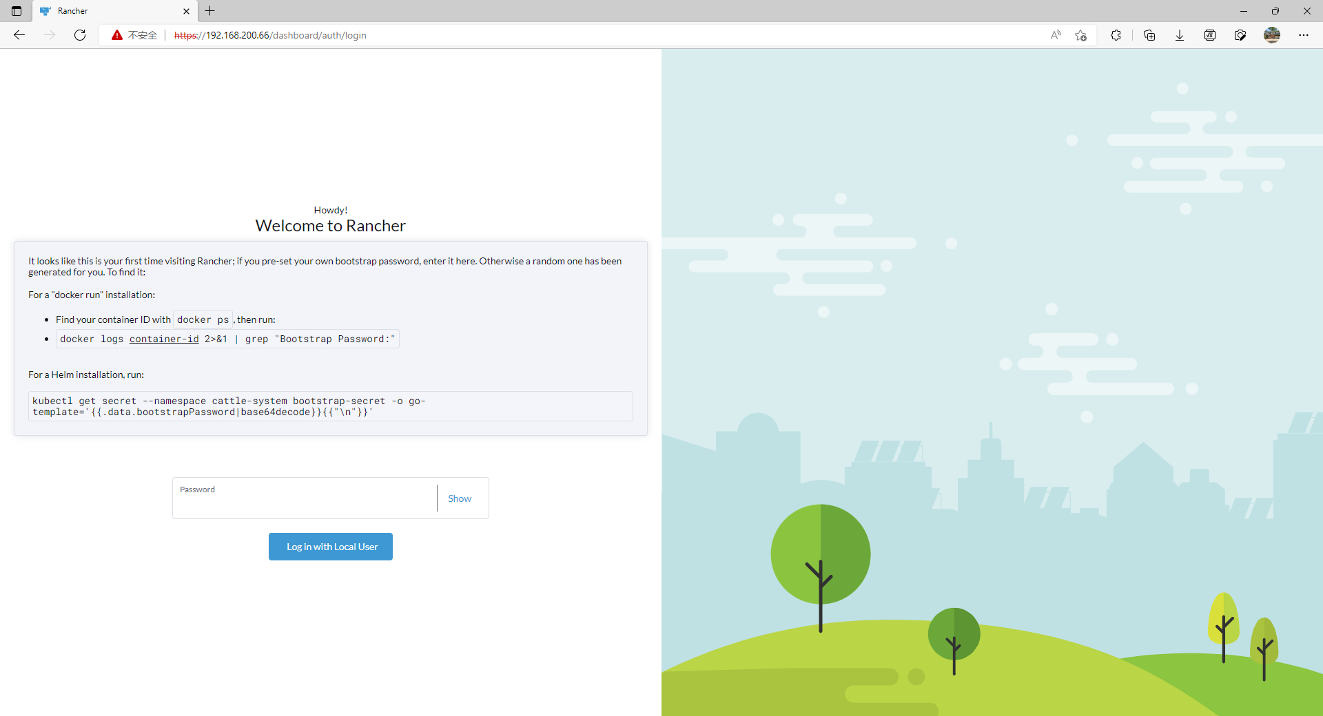
Task: Open a new browser tab
Action: 210,11
